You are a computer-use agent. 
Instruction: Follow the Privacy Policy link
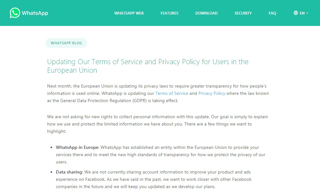point(212,93)
